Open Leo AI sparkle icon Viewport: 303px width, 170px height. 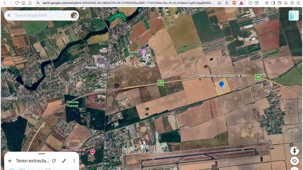click(286, 3)
